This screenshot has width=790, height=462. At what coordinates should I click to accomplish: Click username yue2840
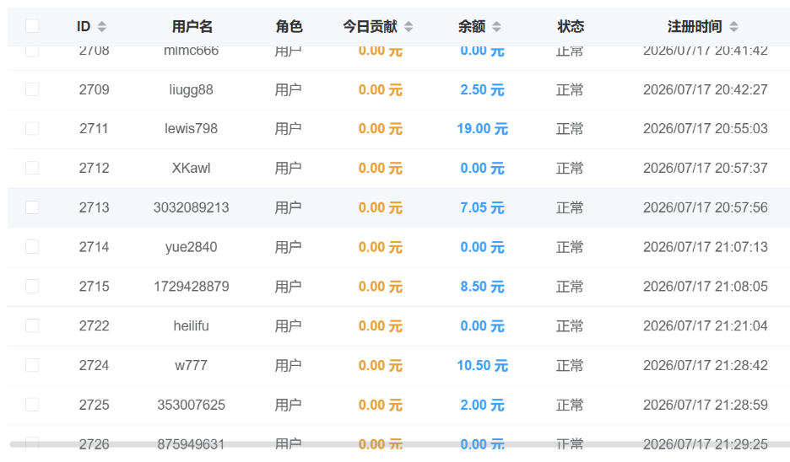191,247
